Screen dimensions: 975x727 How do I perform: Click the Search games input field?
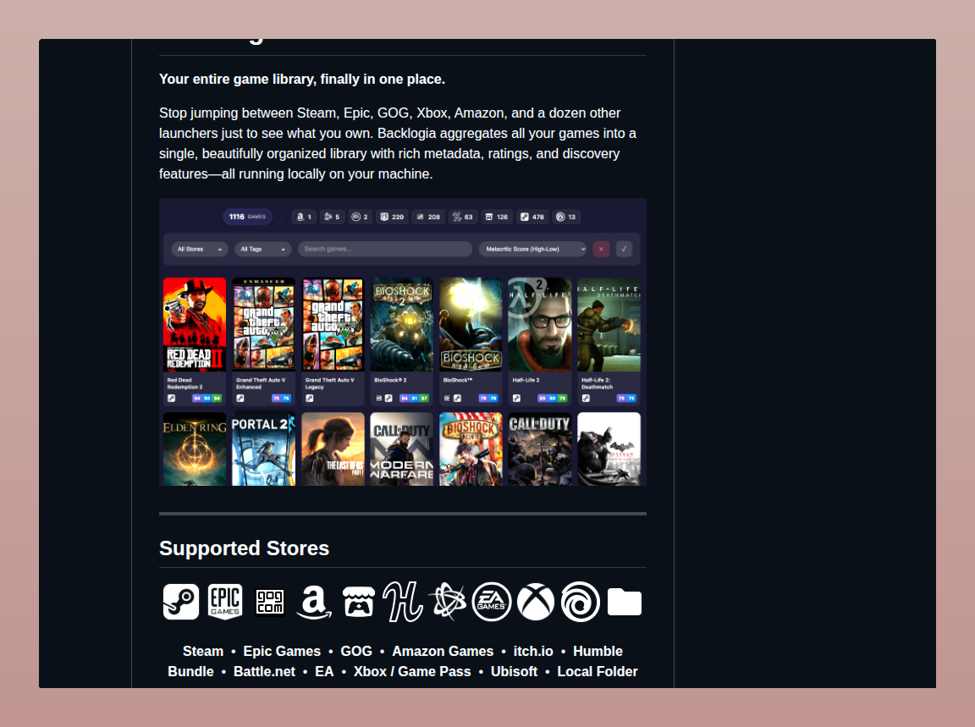(385, 250)
